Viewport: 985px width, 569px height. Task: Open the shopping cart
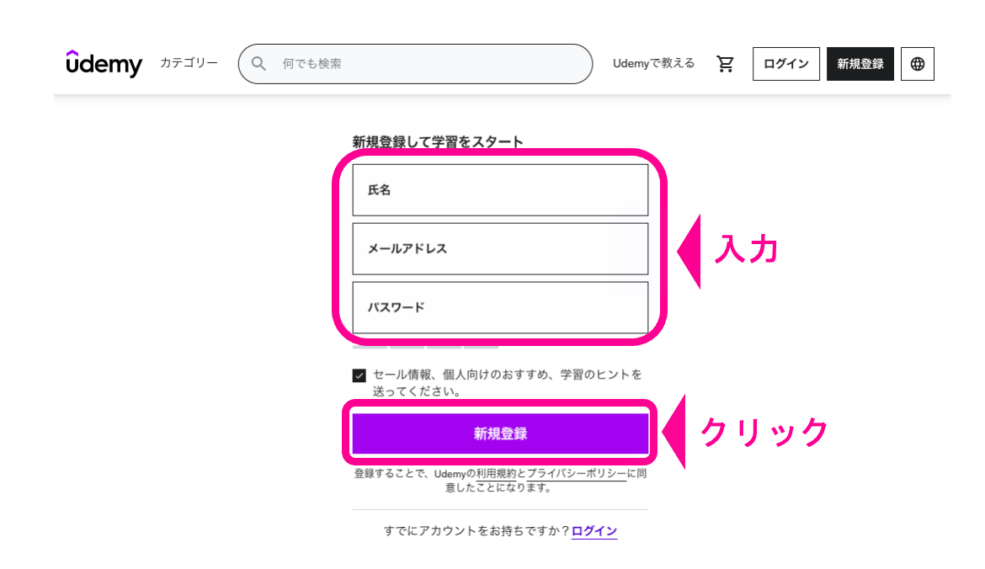(725, 63)
